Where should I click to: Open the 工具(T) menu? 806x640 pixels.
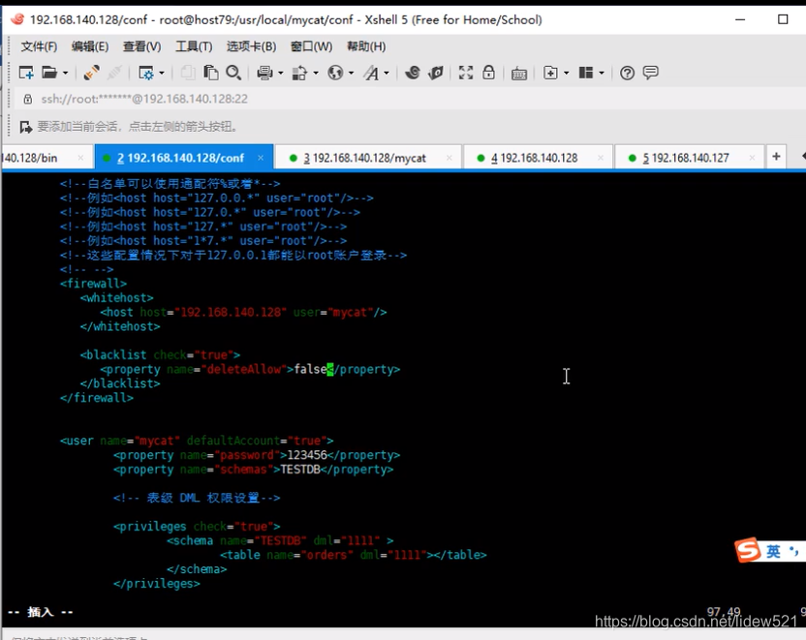click(194, 46)
